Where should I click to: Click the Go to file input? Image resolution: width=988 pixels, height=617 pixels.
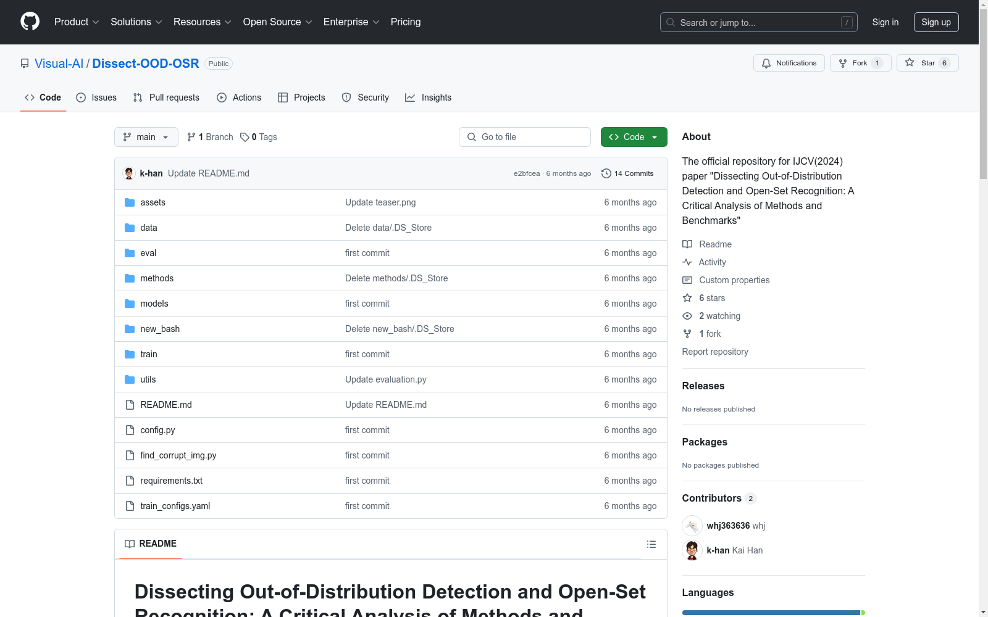[x=525, y=137]
